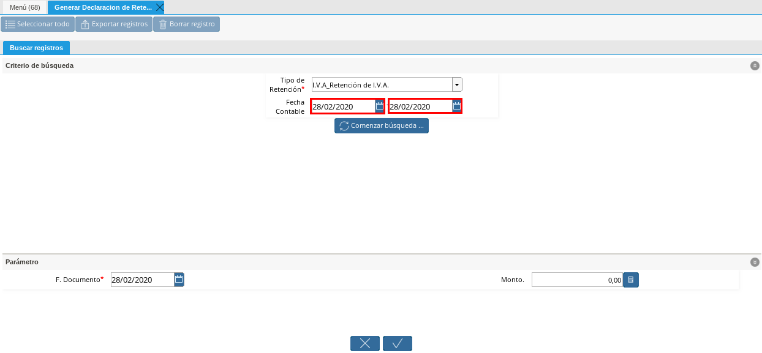Collapse the Criterio de búsqueda section
762x353 pixels.
coord(755,65)
